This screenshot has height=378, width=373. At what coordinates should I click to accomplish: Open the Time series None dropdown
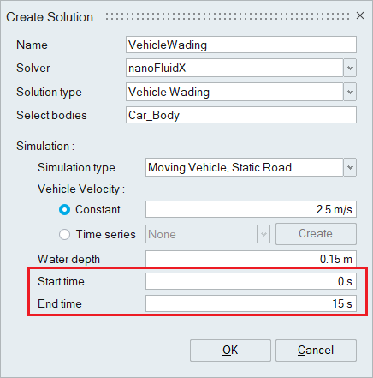click(208, 234)
